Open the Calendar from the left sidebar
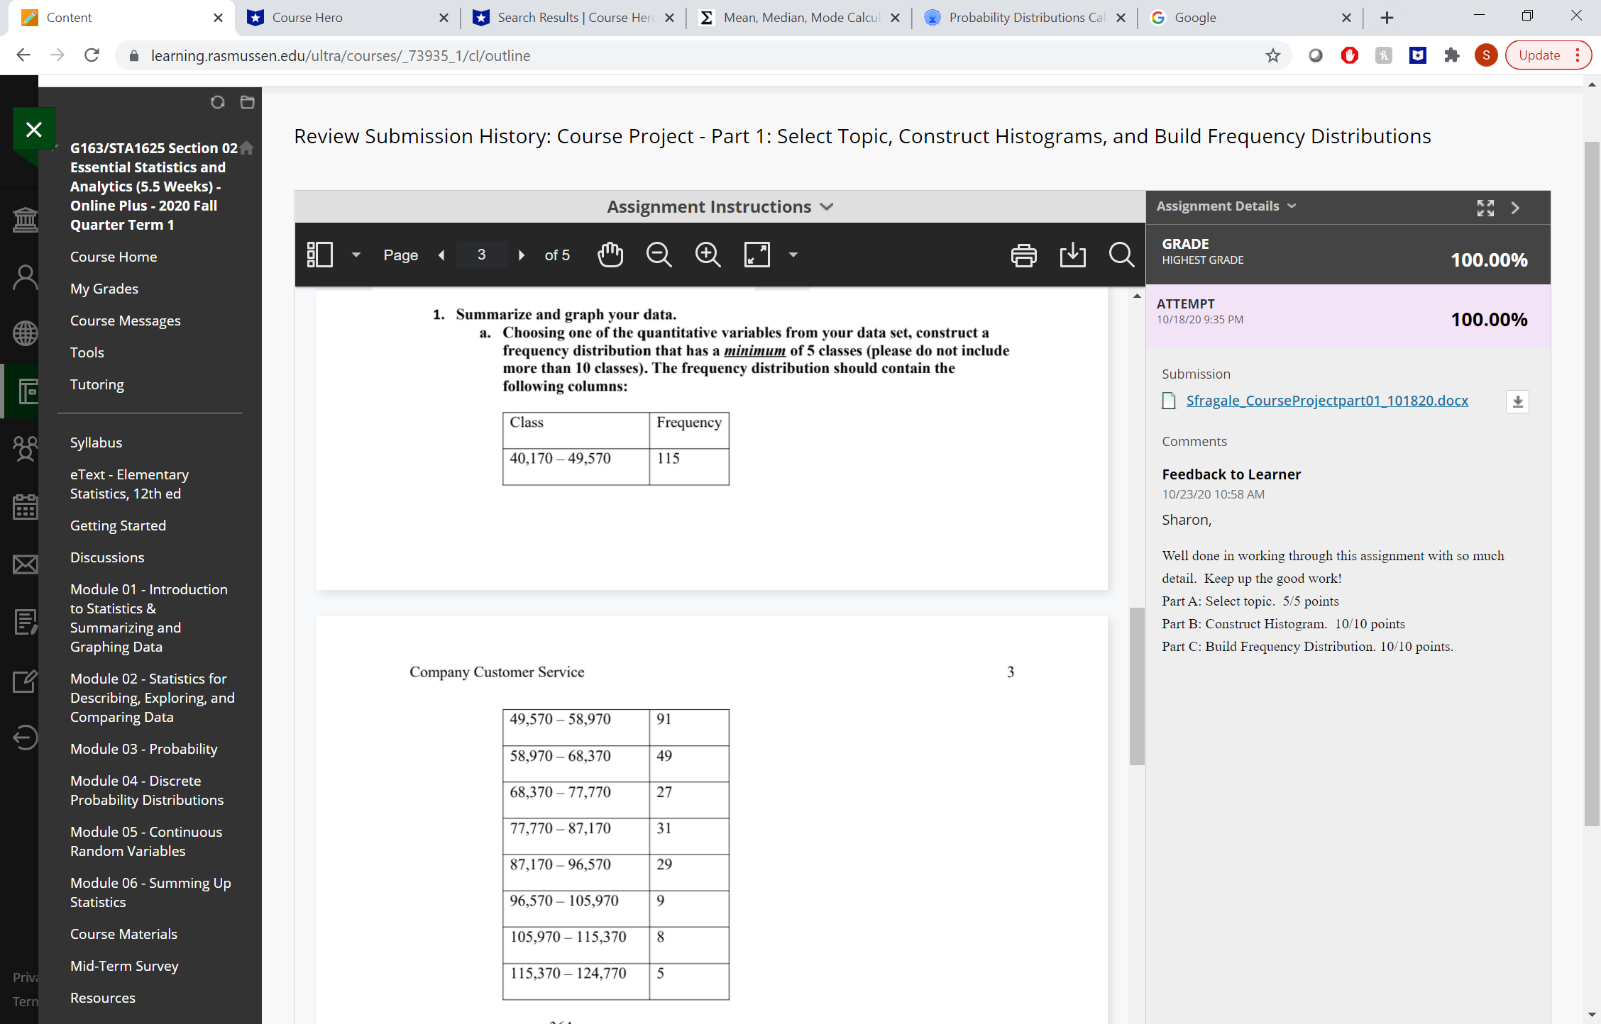 click(25, 507)
